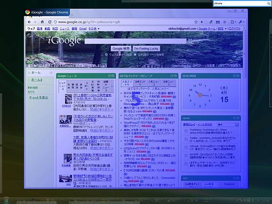Screen dimensions: 272x204
Task: Check the Yoshihisa email checkbox in Gmail
Action: click(x=186, y=131)
